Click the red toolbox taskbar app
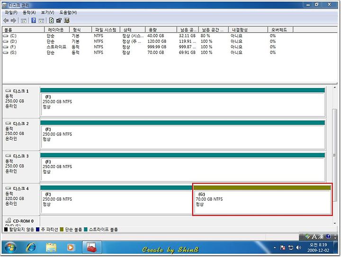Viewport: 341px width, 257px height. point(92,247)
